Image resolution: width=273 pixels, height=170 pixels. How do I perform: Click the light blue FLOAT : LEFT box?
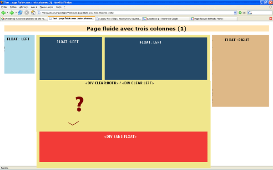coord(19,54)
